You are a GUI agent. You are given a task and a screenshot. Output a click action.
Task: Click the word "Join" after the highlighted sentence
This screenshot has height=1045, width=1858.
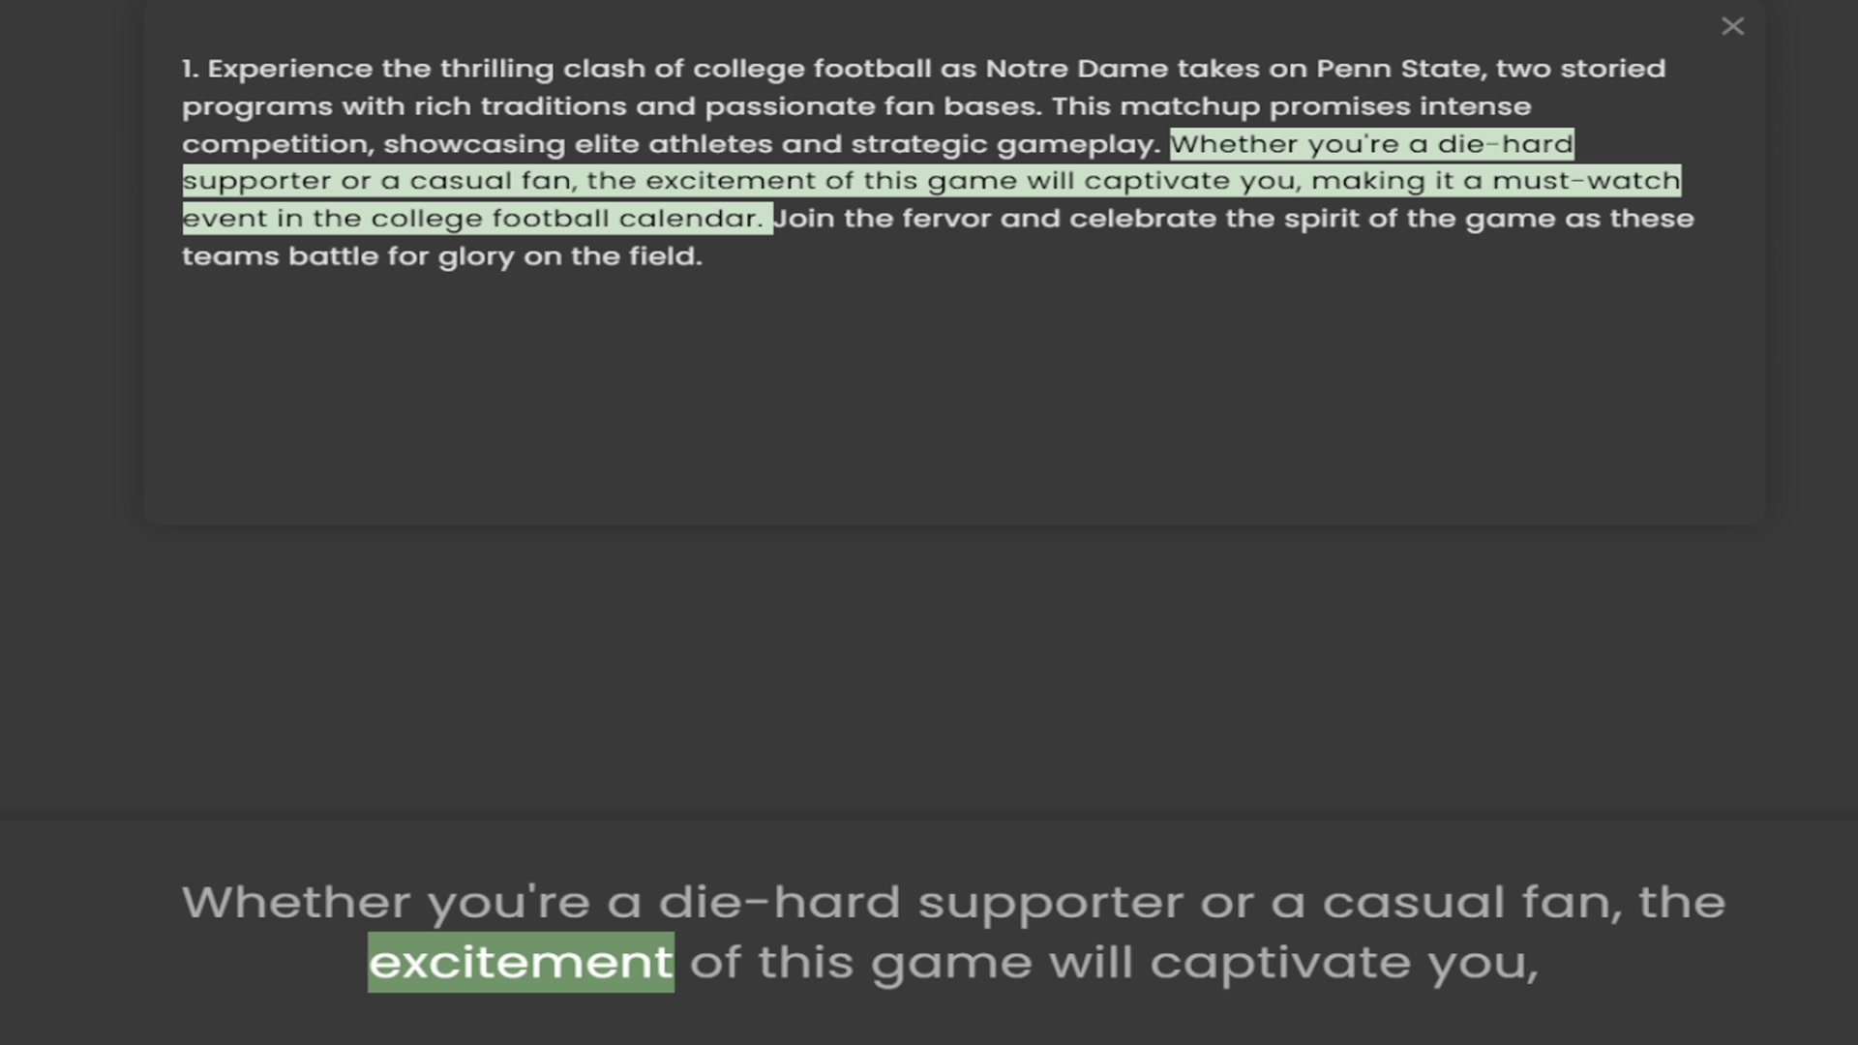point(804,219)
